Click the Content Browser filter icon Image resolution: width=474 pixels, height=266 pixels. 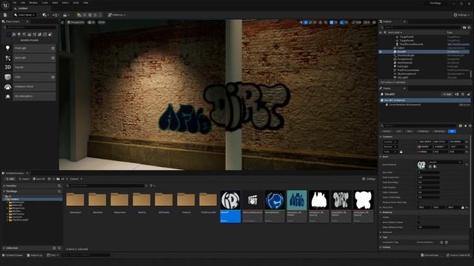151,185
